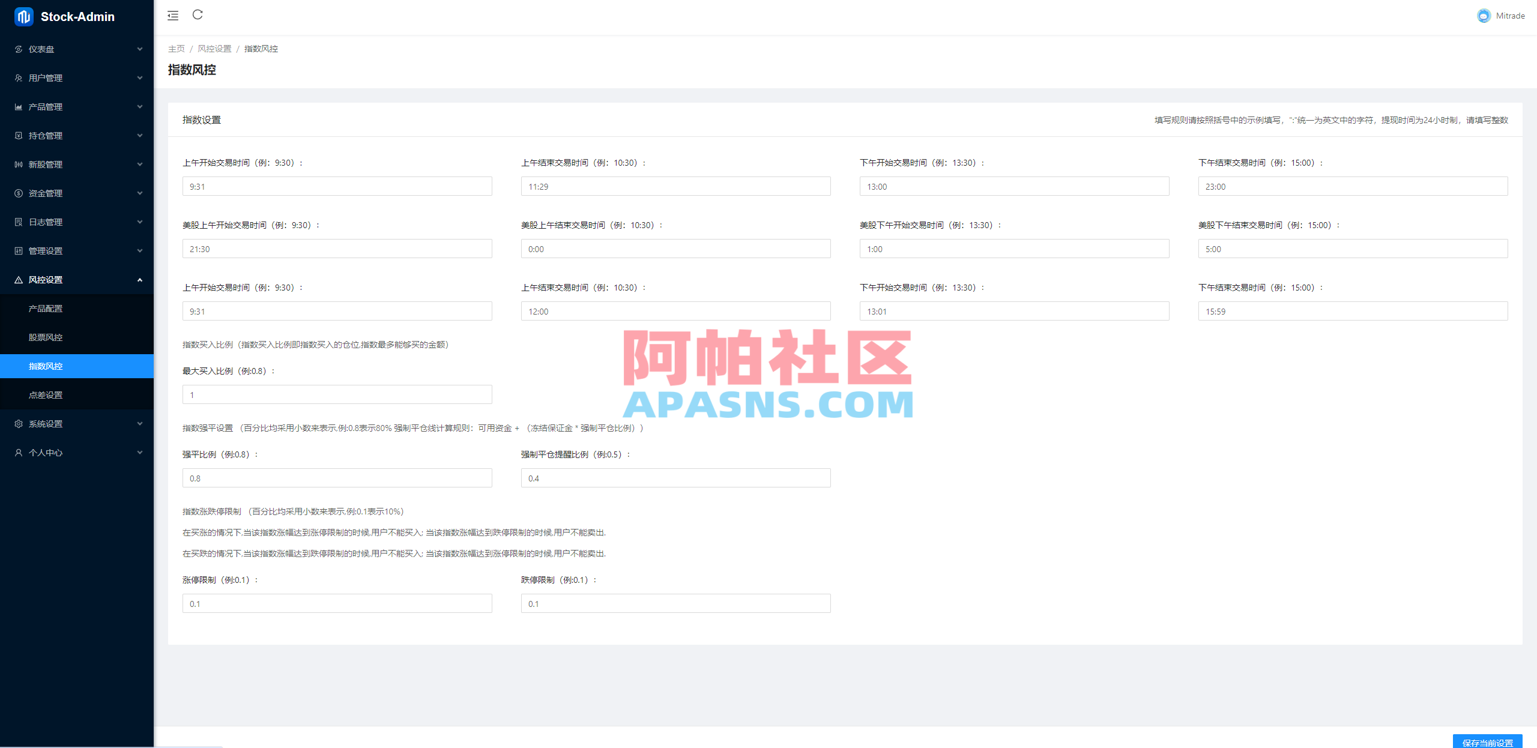The width and height of the screenshot is (1537, 748).
Task: Click the 资金管理 funds icon
Action: tap(18, 193)
